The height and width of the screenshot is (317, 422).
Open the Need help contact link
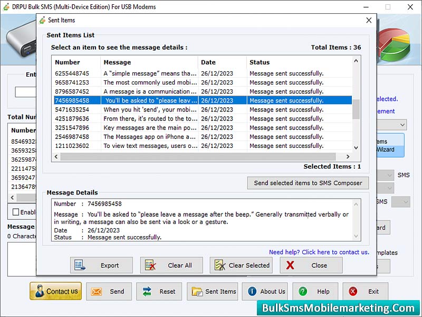319,252
